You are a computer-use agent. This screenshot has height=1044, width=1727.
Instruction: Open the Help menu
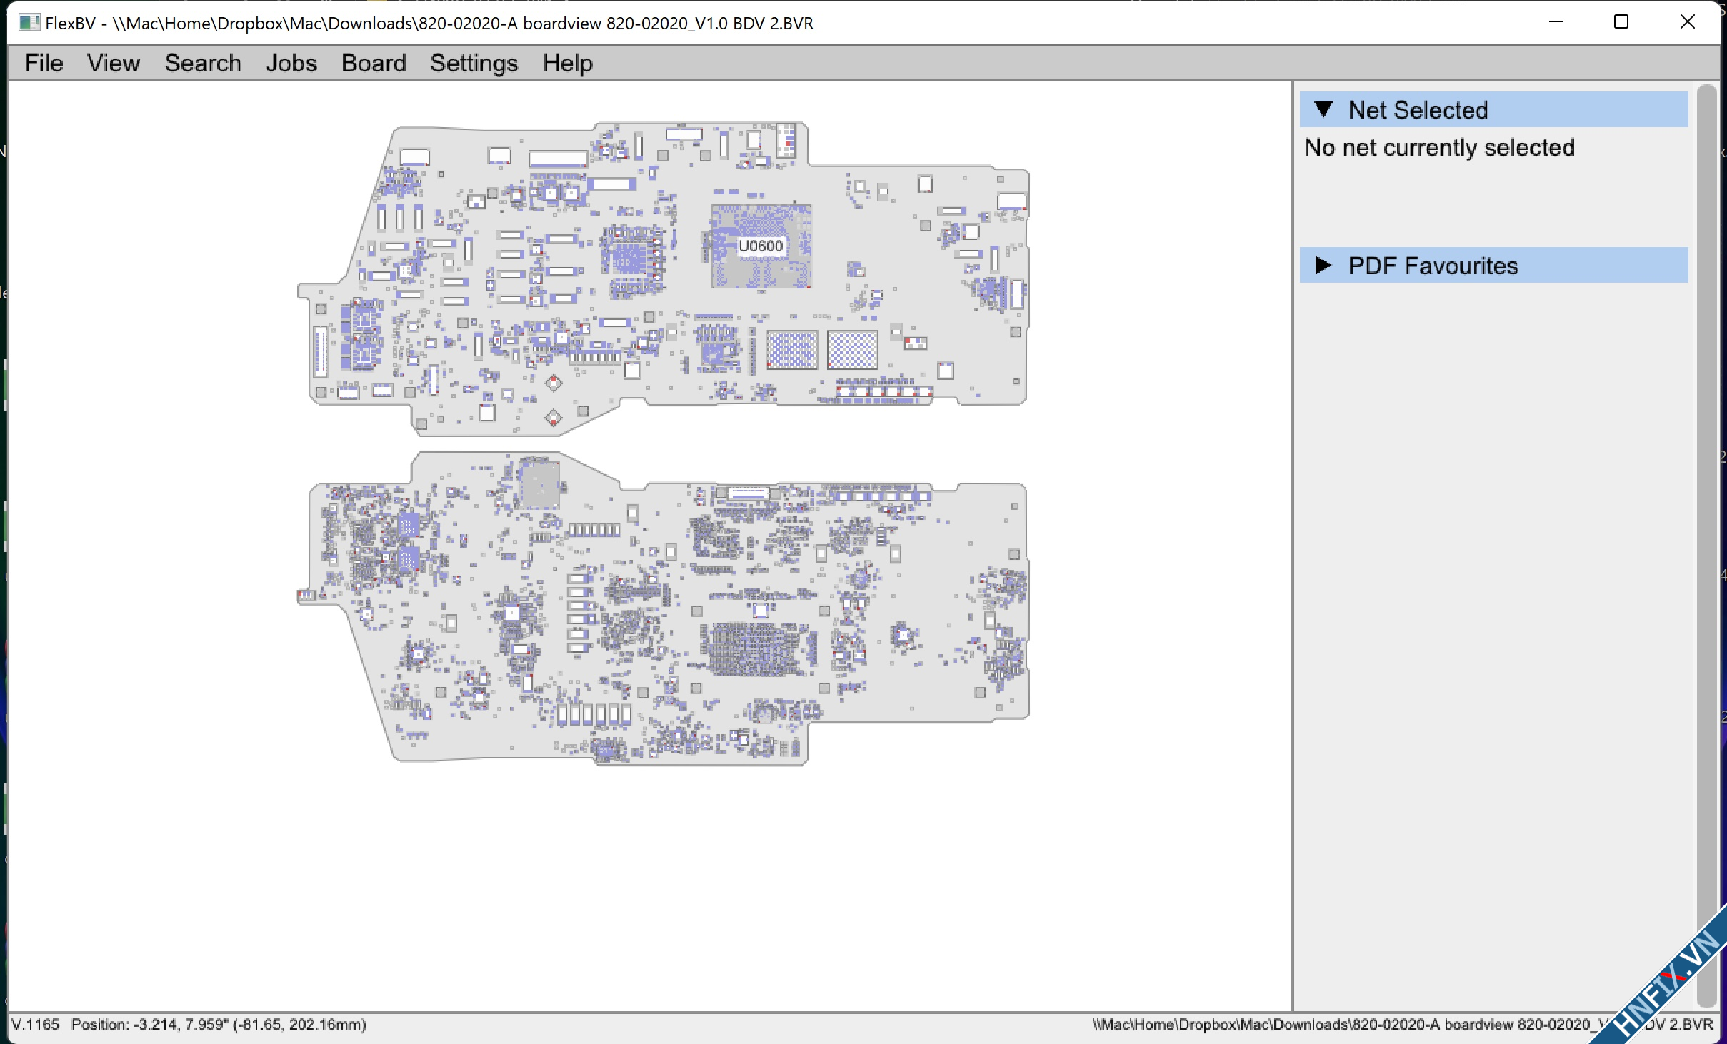567,63
